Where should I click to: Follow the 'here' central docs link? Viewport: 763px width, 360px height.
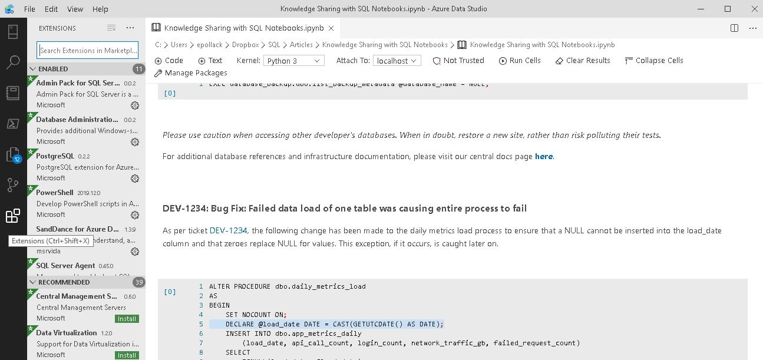(x=544, y=156)
